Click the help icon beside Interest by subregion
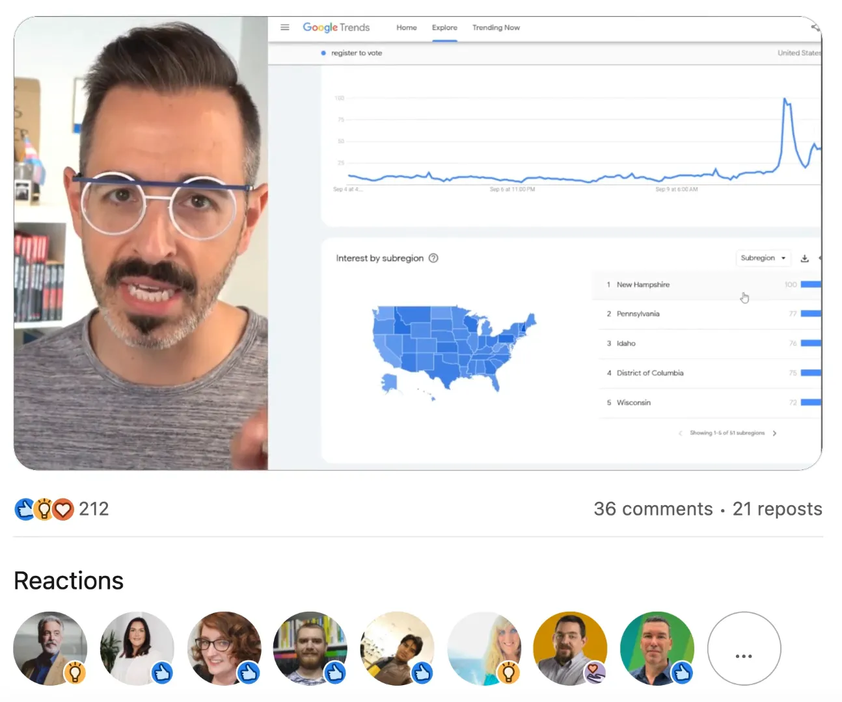 (433, 258)
